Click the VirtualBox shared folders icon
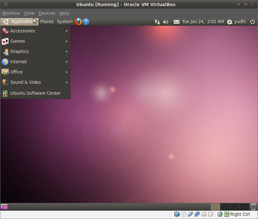258x219 pixels. pos(204,214)
